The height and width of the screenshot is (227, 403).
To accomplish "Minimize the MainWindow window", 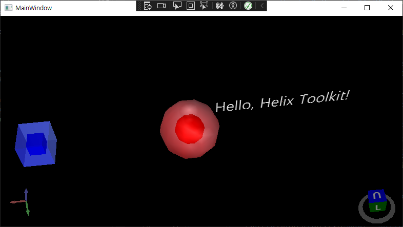I will click(x=344, y=8).
